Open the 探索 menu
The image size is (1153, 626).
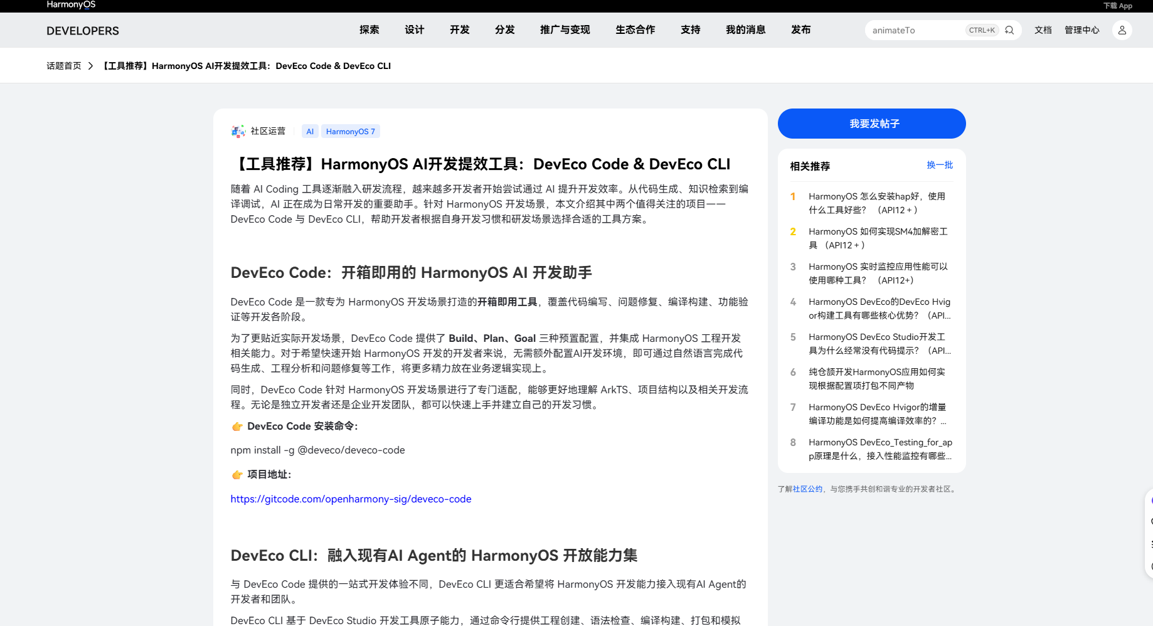369,30
